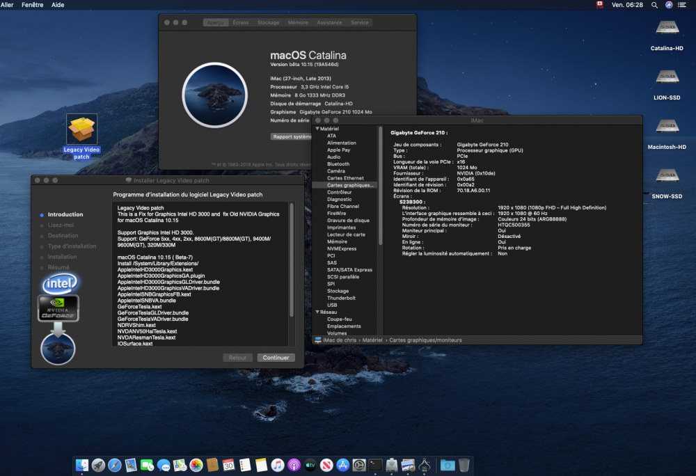Select LION-SSD drive on desktop
This screenshot has width=696, height=476.
coord(667,85)
